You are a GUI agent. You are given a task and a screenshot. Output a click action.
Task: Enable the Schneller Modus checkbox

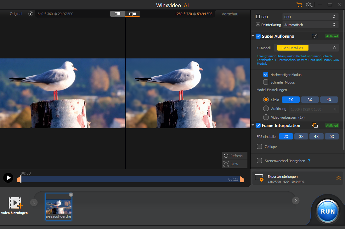265,82
